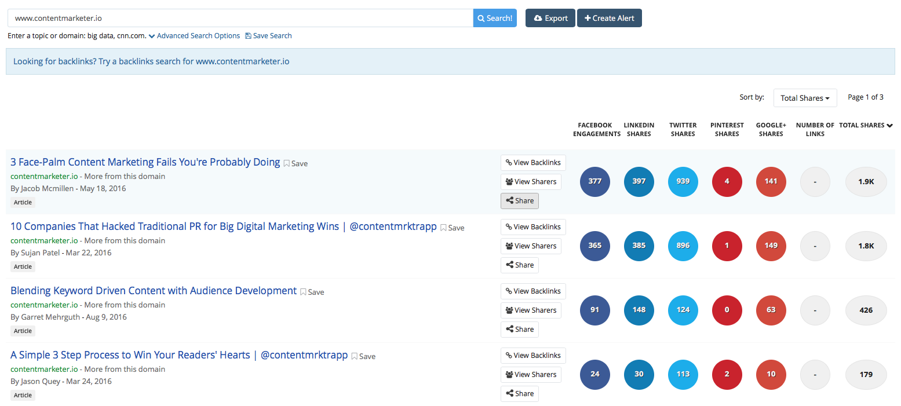Click Facebook engagements circle showing 24
The height and width of the screenshot is (406, 901).
(595, 374)
